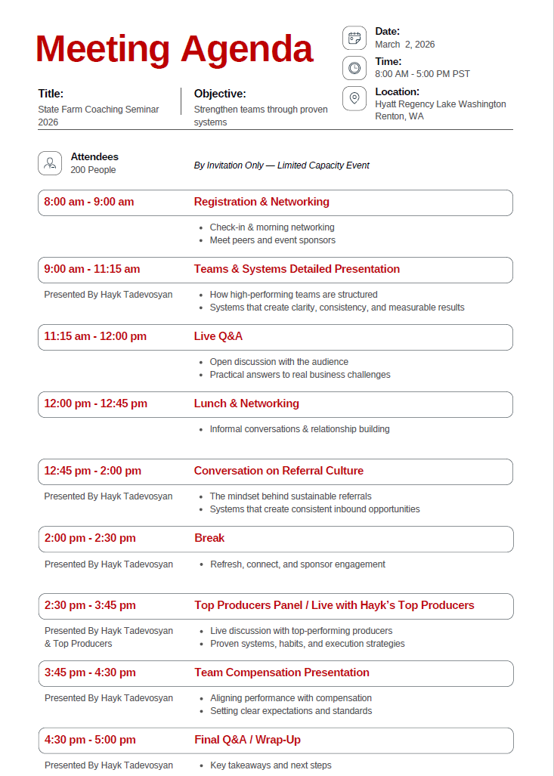Click the map pin Location icon
Screen dimensions: 554x776
354,98
